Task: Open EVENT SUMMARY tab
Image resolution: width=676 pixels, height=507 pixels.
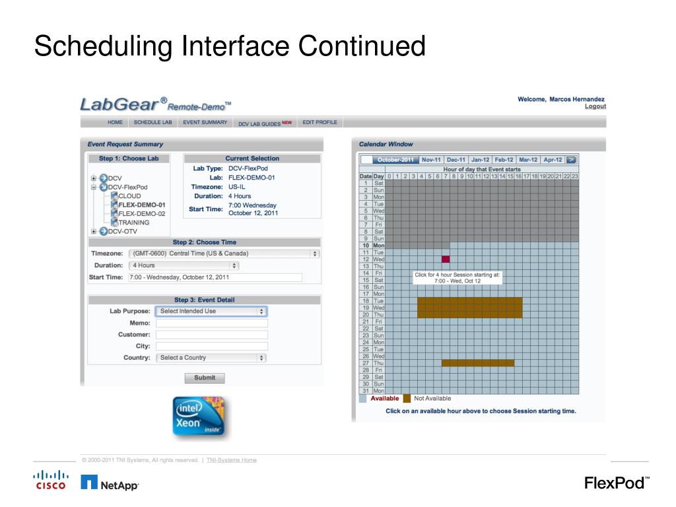Action: coord(205,122)
